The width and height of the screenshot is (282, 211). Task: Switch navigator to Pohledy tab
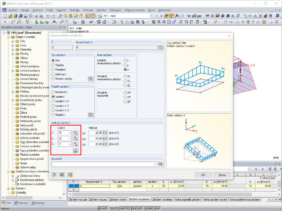(x=38, y=203)
